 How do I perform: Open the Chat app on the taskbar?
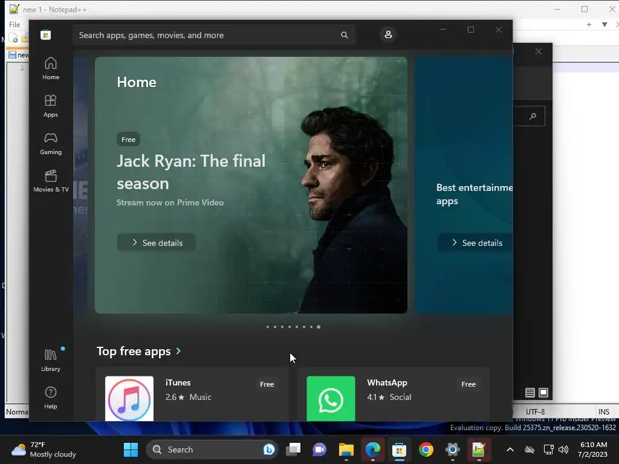coord(319,449)
